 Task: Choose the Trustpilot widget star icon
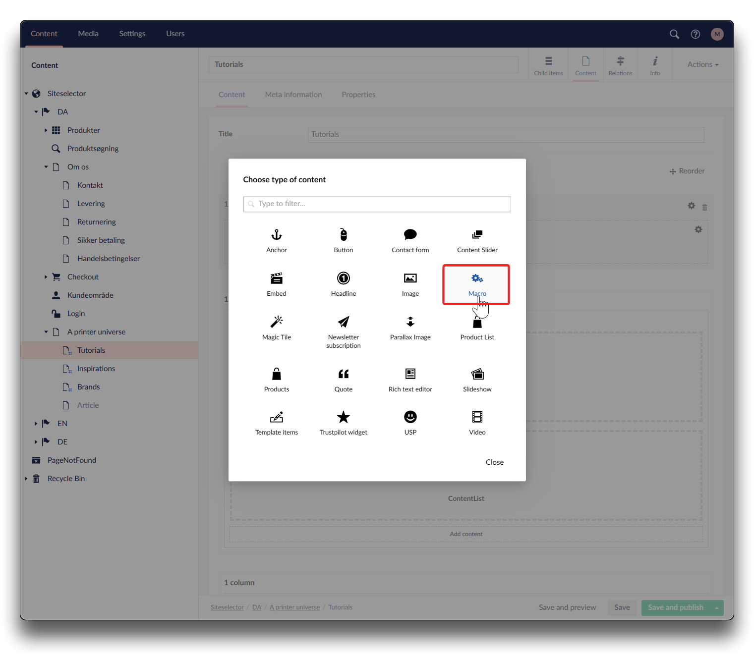point(344,417)
